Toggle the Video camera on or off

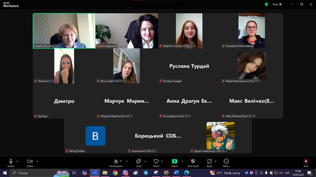tap(30, 163)
